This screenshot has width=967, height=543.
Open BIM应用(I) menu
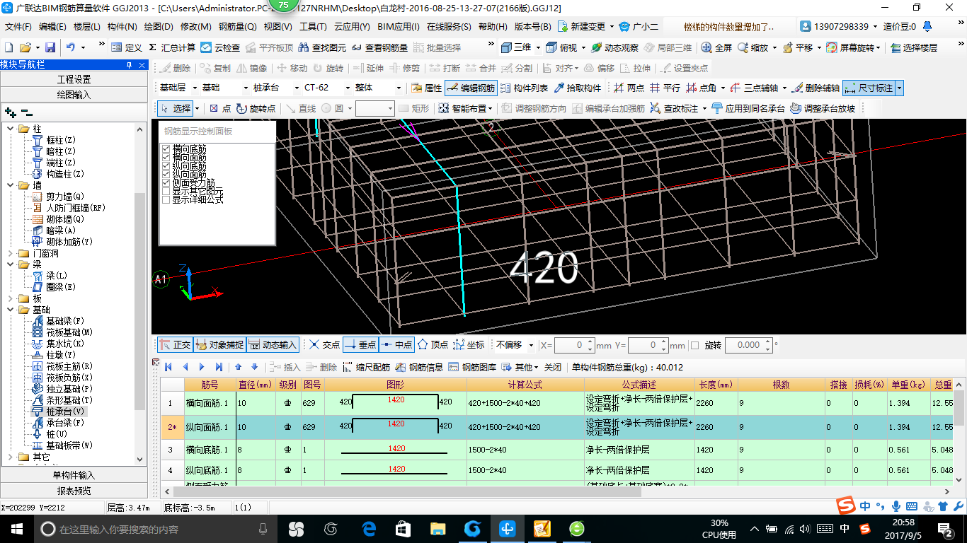(398, 27)
